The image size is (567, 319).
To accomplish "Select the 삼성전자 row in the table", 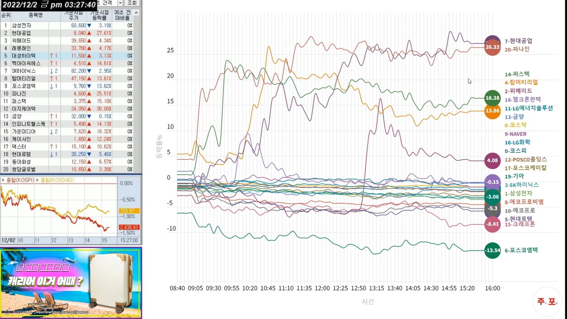I will (67, 25).
